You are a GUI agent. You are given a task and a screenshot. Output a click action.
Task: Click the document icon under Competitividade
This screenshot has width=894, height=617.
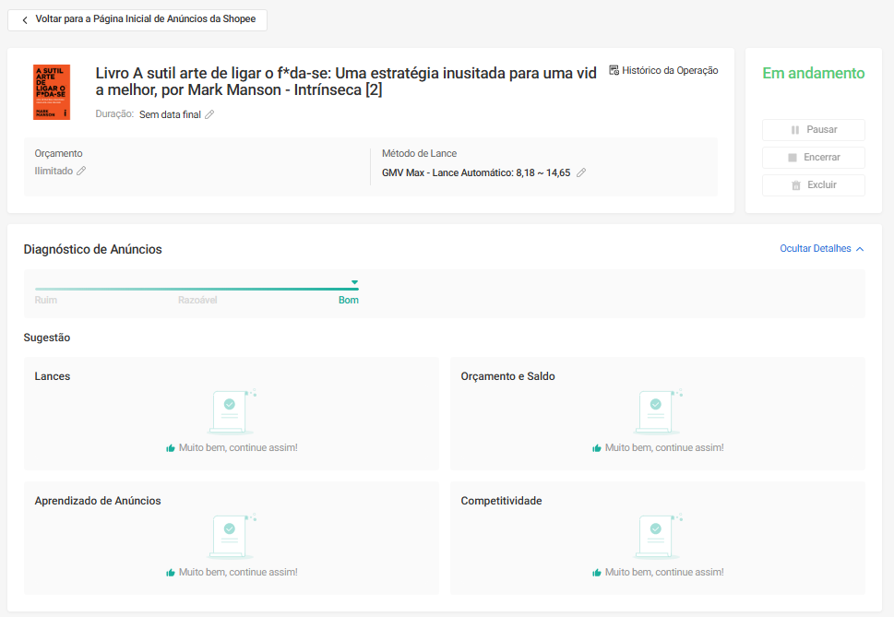(x=656, y=536)
